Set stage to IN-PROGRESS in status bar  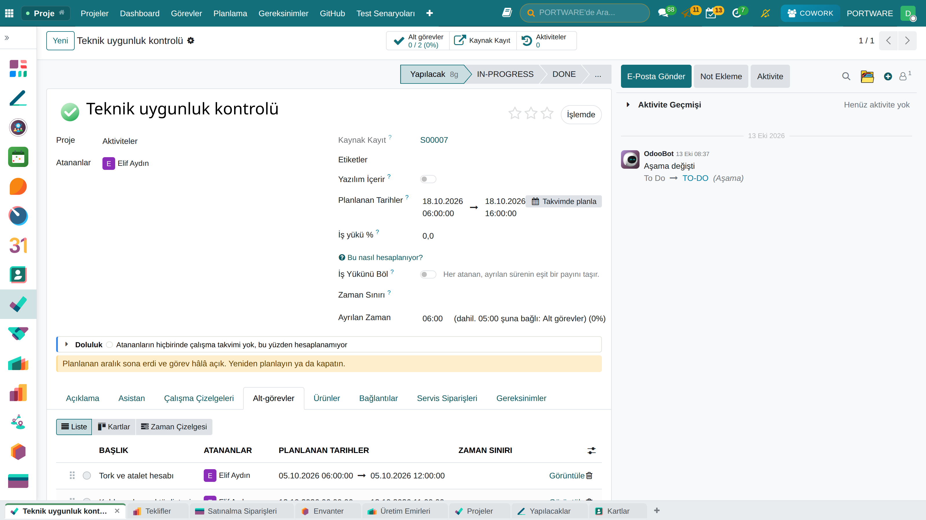tap(505, 74)
